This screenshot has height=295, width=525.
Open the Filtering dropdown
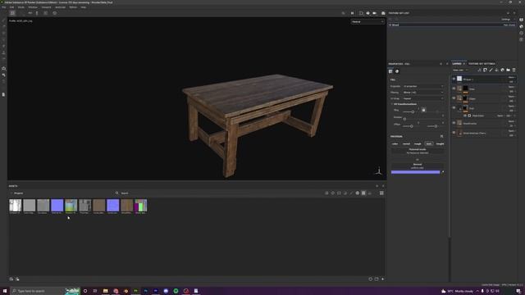pos(423,93)
